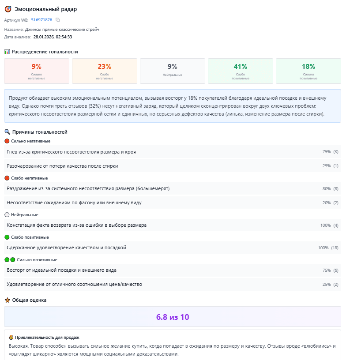346x360 pixels.
Task: Open the WB article link 516971878
Action: [x=41, y=20]
